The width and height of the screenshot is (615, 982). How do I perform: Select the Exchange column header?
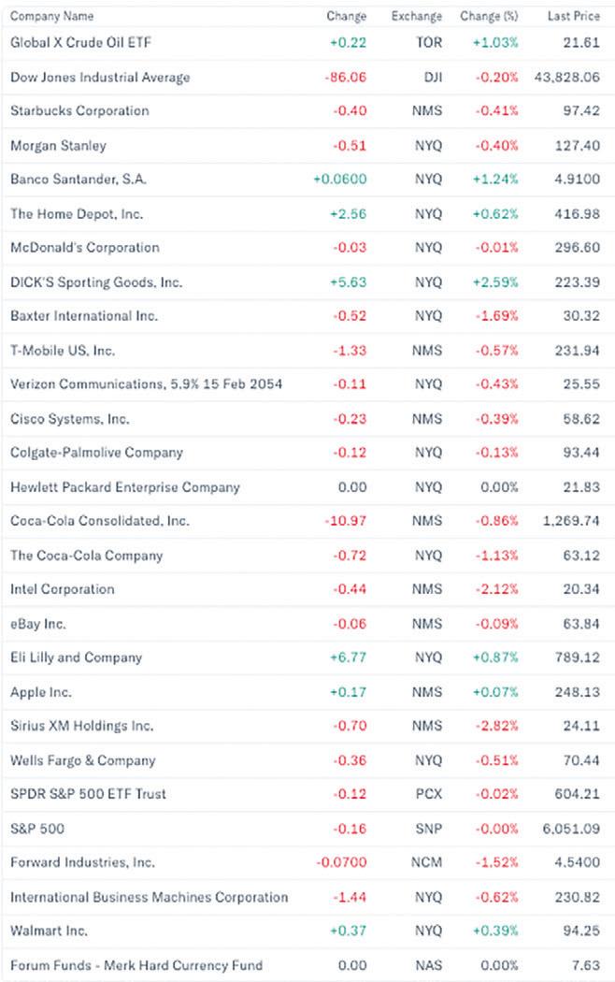pyautogui.click(x=417, y=17)
